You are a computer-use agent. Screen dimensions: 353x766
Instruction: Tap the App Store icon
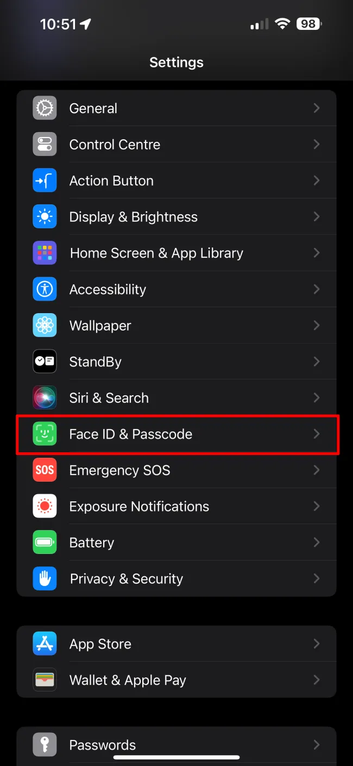[45, 644]
